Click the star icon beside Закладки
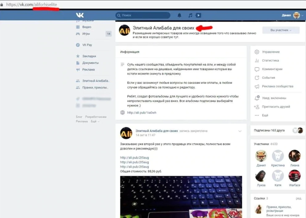 [78, 56]
